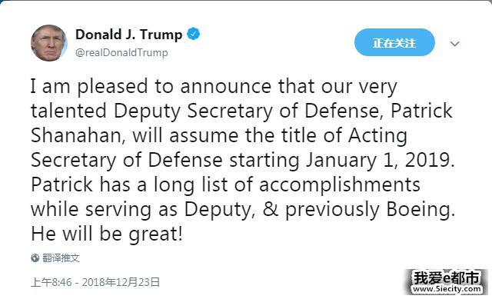Click the 我爱e都市 watermark logo
Image resolution: width=492 pixels, height=299 pixels.
447,277
